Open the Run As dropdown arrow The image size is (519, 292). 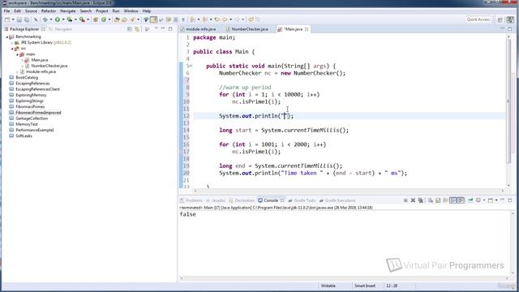pyautogui.click(x=63, y=19)
